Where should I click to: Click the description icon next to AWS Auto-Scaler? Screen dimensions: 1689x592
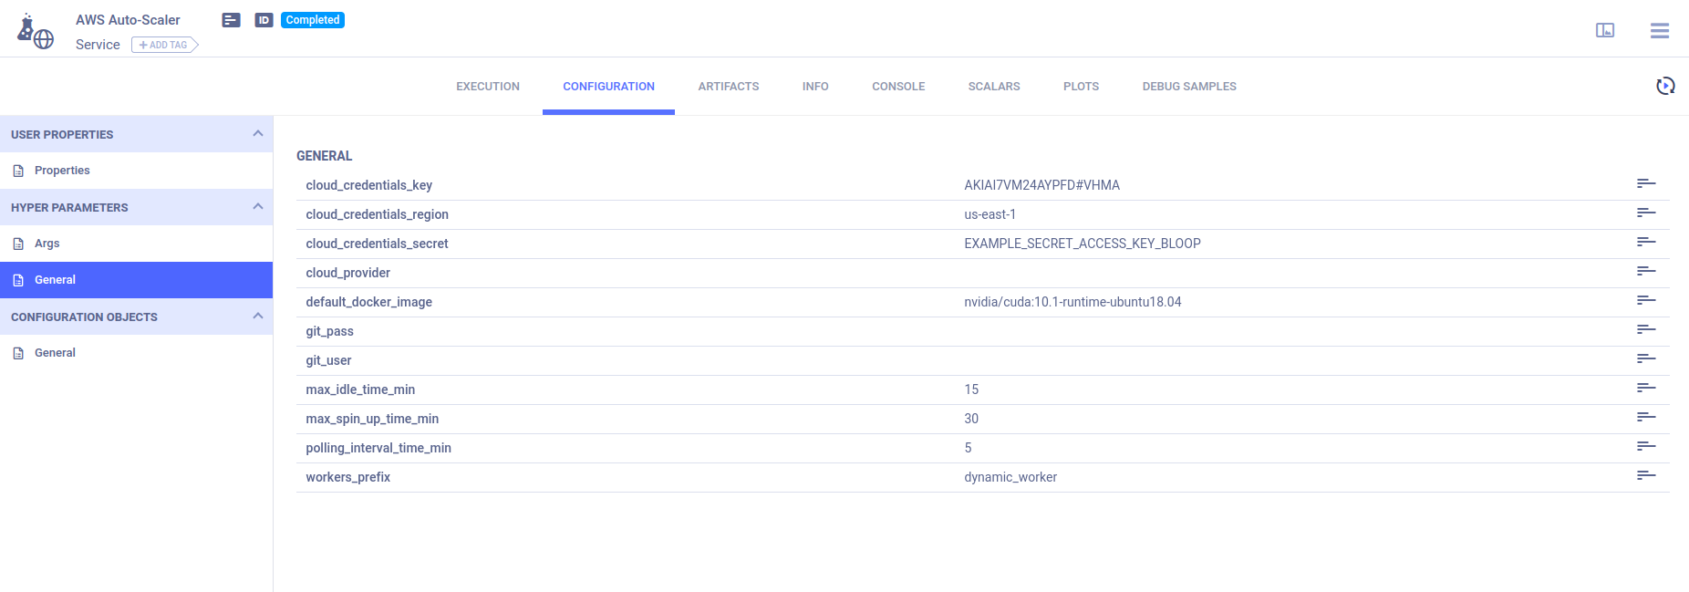tap(232, 20)
